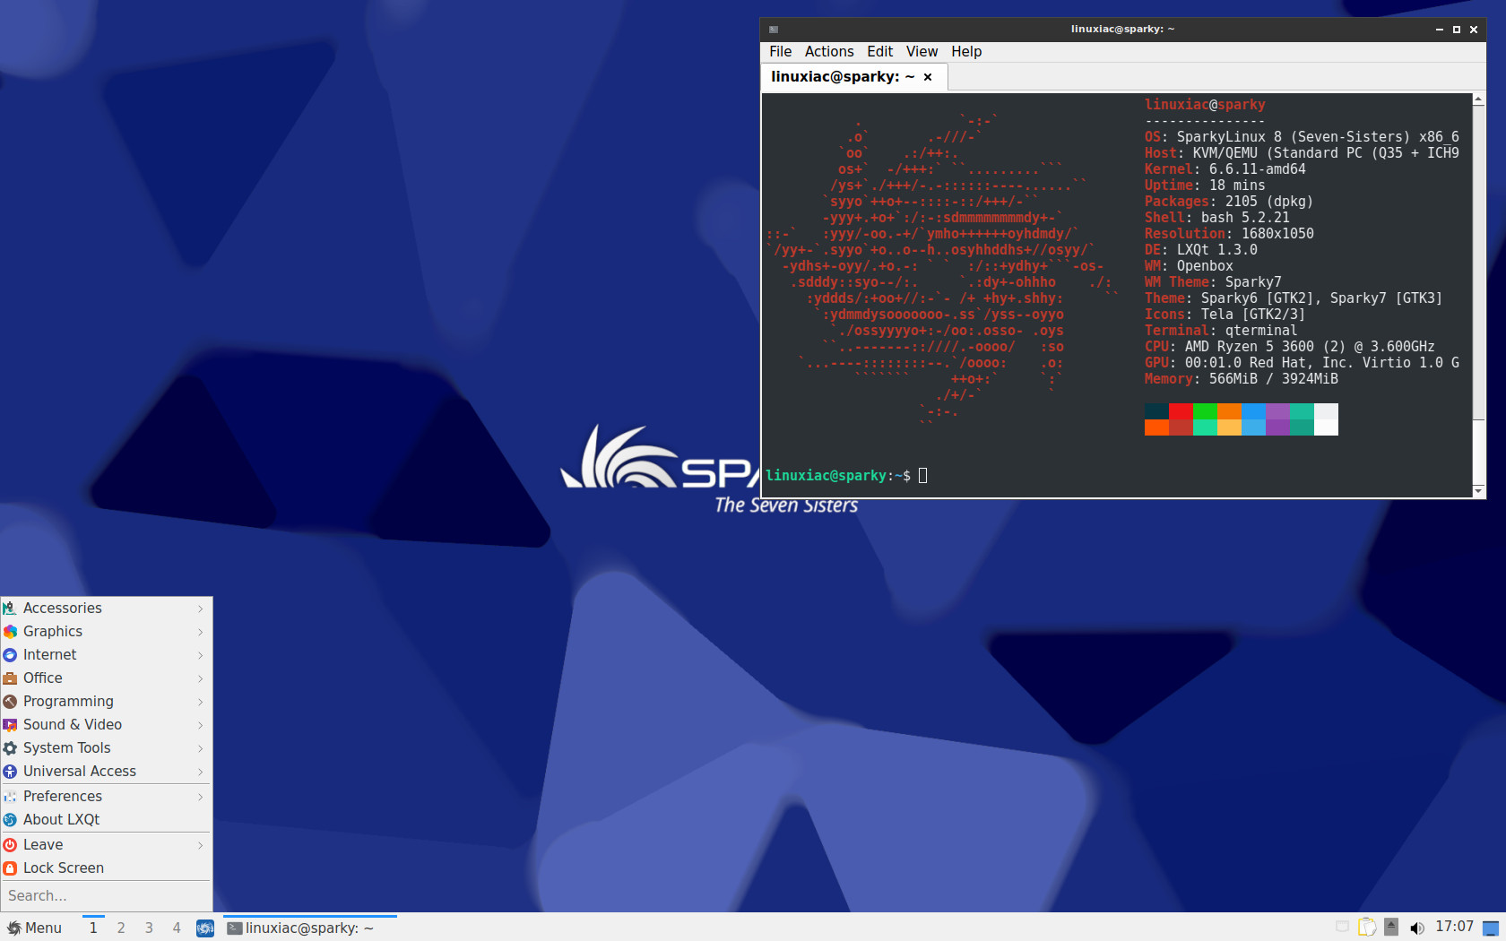The height and width of the screenshot is (941, 1506).
Task: Click the 'Terminal: qterminal' line
Action: pyautogui.click(x=1221, y=331)
